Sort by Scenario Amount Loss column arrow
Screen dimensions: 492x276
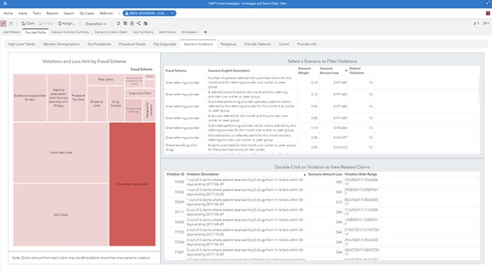346,71
